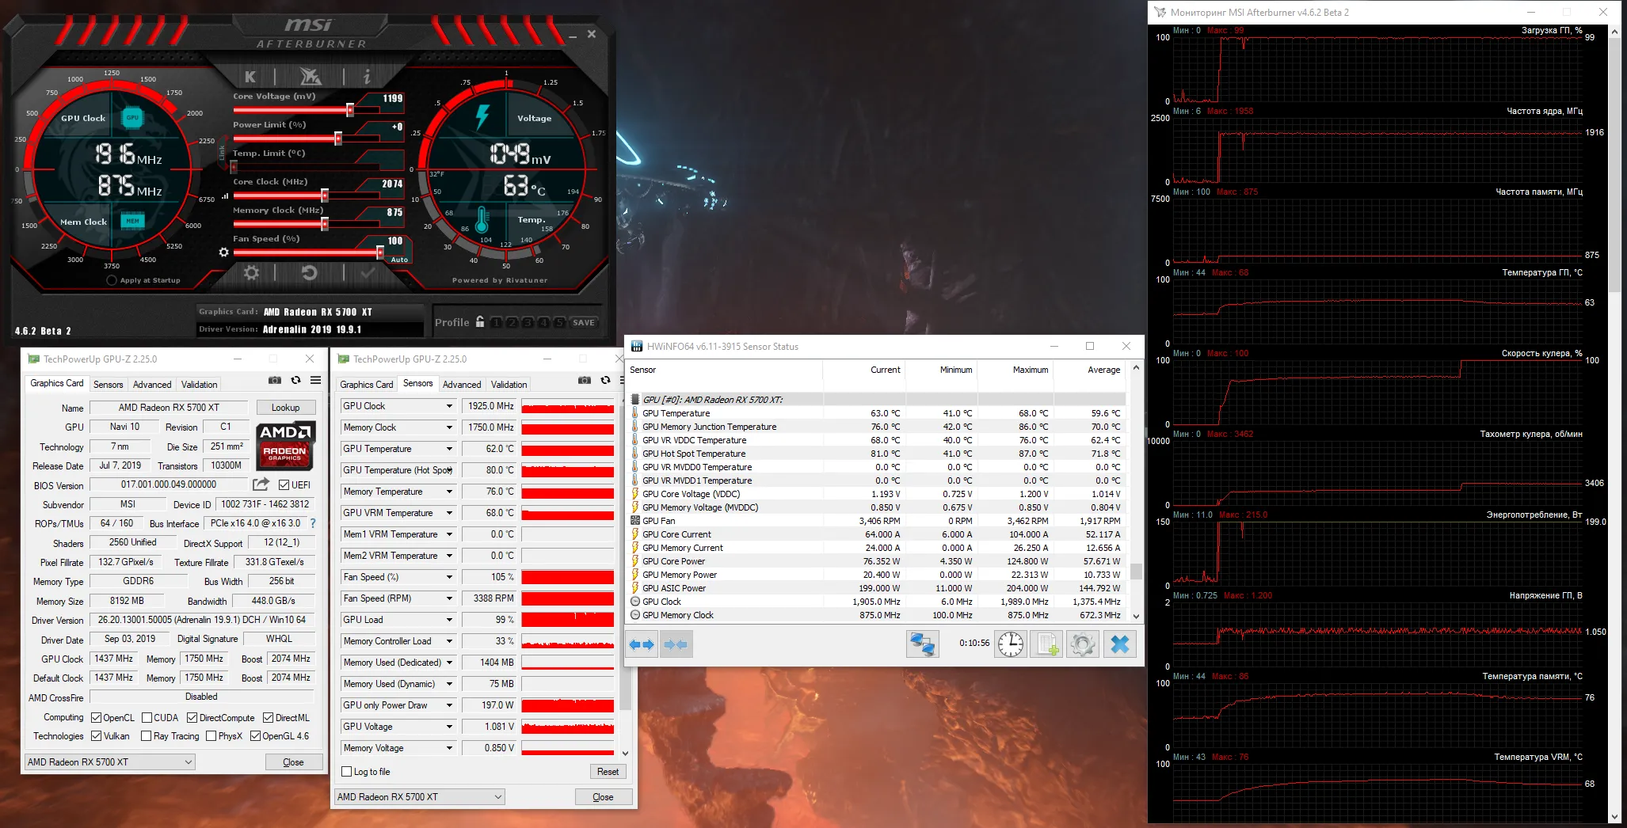Viewport: 1627px width, 828px height.
Task: Open card selector combo in GPU-Z Graphics Card window
Action: pyautogui.click(x=110, y=762)
